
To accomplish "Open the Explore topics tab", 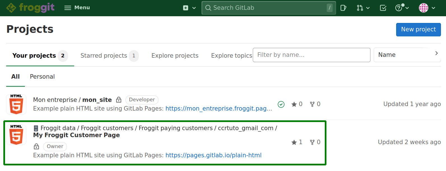I will [232, 56].
